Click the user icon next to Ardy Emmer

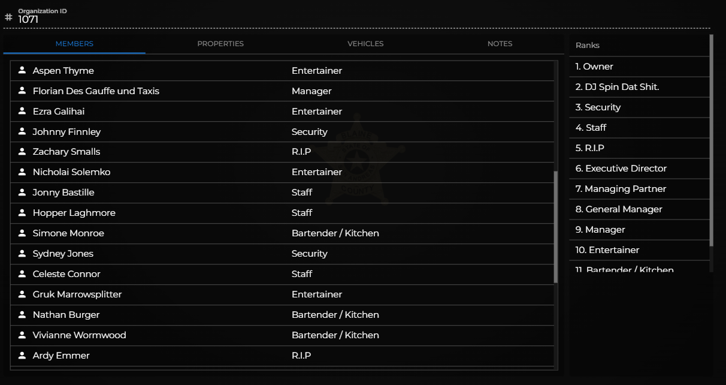(22, 355)
